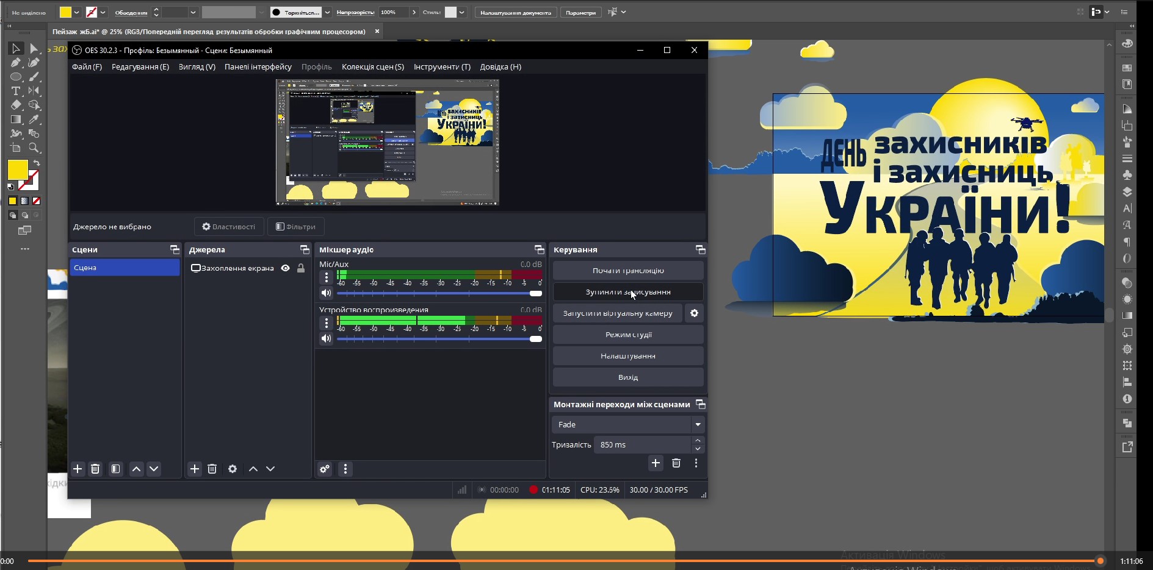1153x570 pixels.
Task: Open Mic/Aux three-dot options menu
Action: (x=327, y=277)
